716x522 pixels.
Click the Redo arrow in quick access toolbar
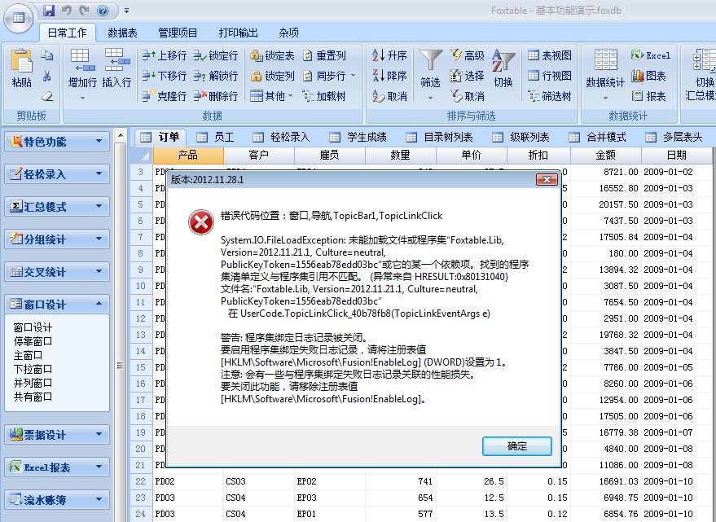pyautogui.click(x=84, y=10)
